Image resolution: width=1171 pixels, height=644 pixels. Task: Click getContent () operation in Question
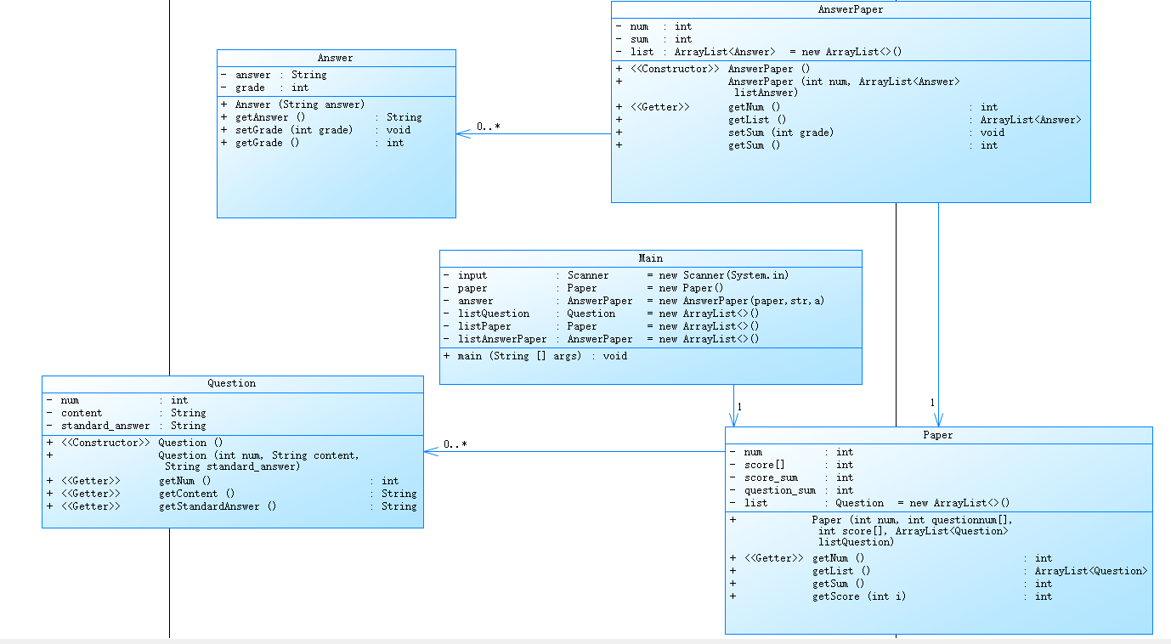231,494
